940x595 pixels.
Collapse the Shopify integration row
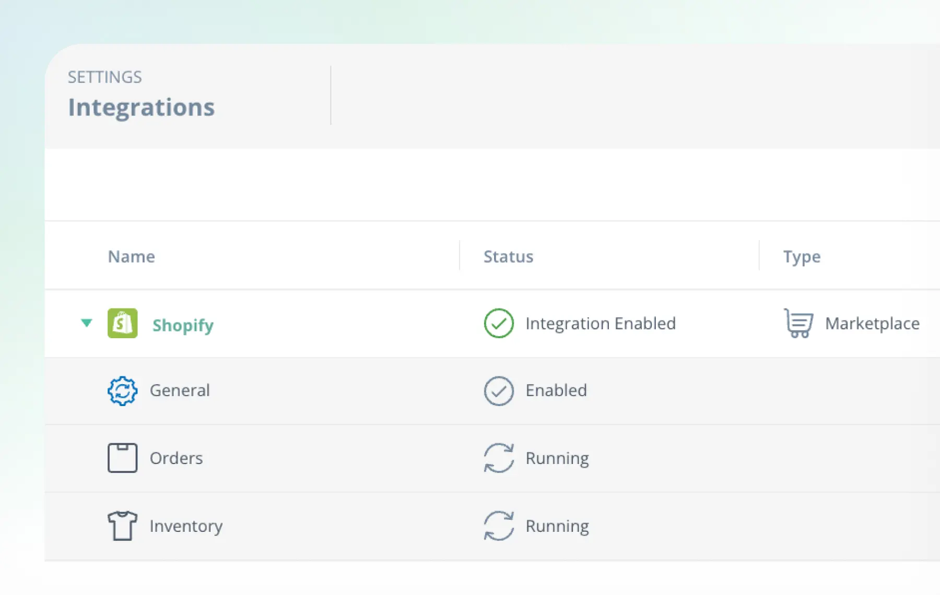tap(87, 323)
